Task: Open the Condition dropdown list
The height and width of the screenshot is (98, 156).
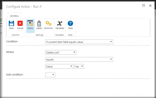Action: click(x=79, y=42)
